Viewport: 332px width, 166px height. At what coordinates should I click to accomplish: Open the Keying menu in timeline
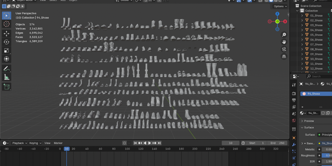point(35,143)
